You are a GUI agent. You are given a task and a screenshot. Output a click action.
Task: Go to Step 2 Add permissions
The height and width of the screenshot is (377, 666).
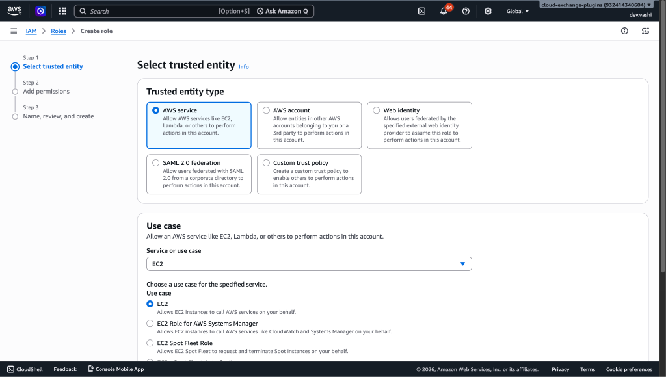pyautogui.click(x=46, y=91)
